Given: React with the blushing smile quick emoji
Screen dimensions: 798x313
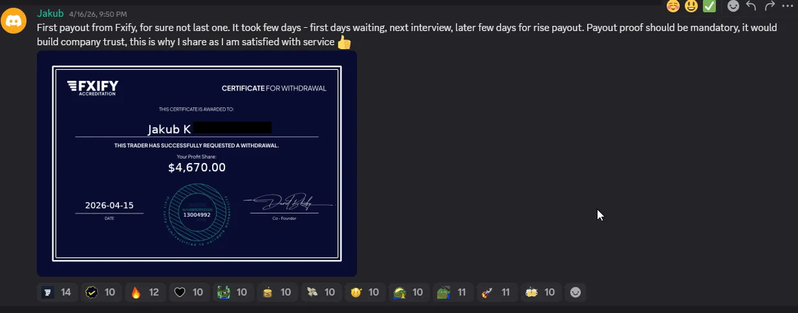Looking at the screenshot, I should click(x=673, y=6).
